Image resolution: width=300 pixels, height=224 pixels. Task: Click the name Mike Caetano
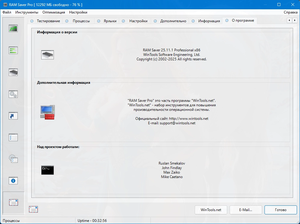[x=172, y=177]
